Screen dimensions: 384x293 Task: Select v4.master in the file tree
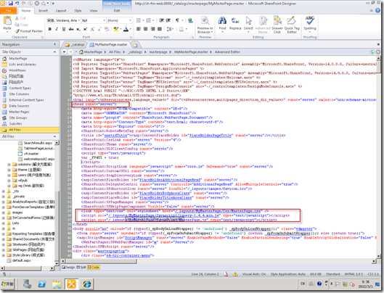(31, 154)
